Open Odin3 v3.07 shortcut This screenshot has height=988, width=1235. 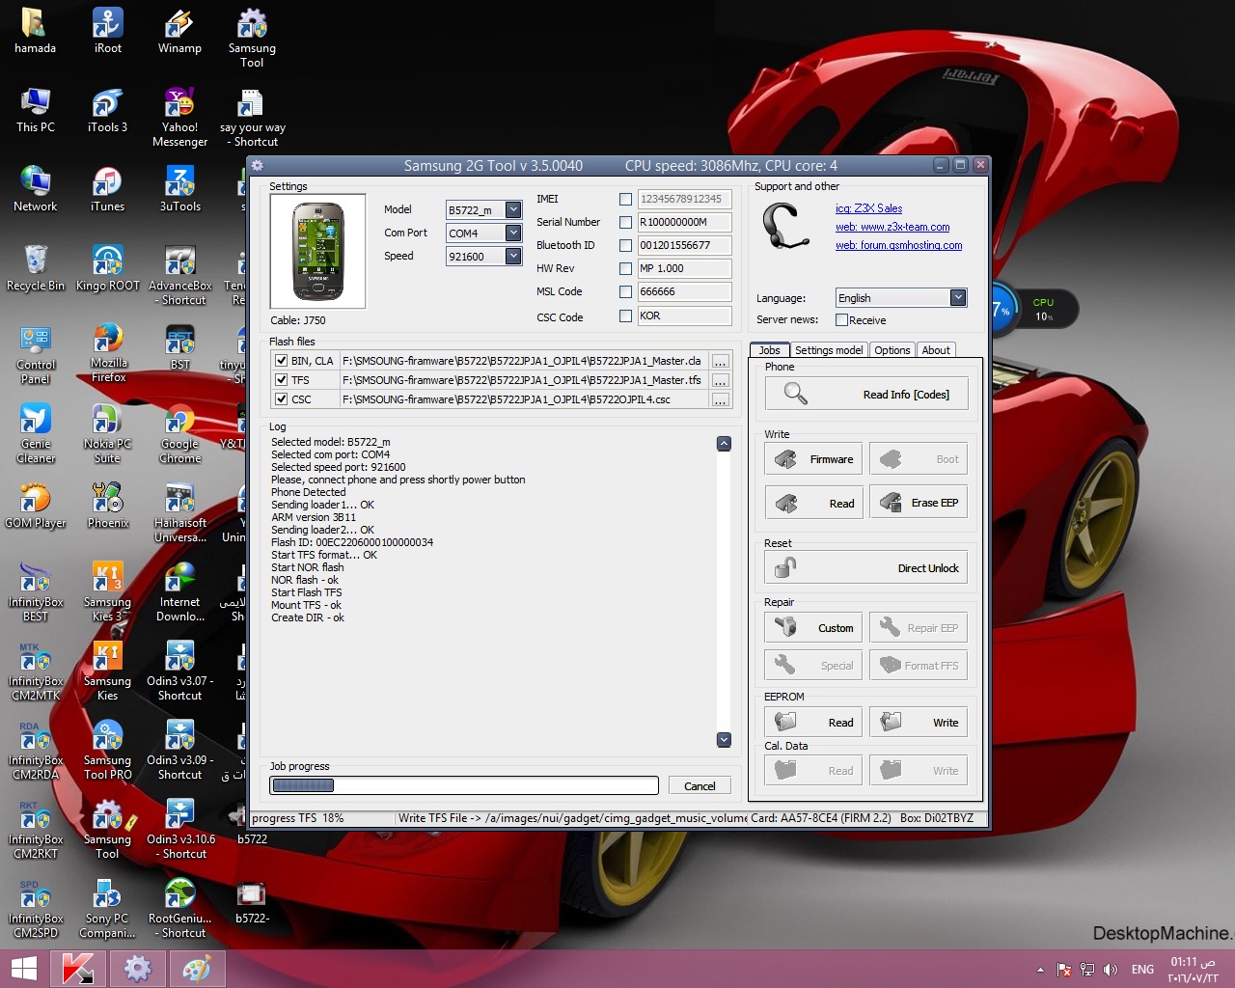coord(179,672)
